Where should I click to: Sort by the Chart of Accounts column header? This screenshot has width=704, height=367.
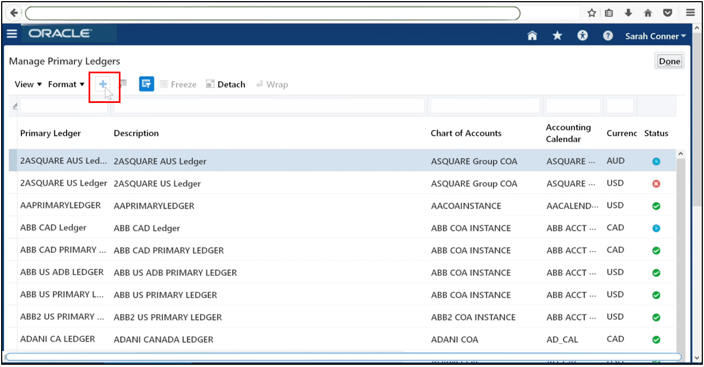(466, 133)
